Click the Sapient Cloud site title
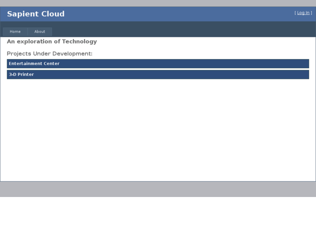 pyautogui.click(x=36, y=14)
